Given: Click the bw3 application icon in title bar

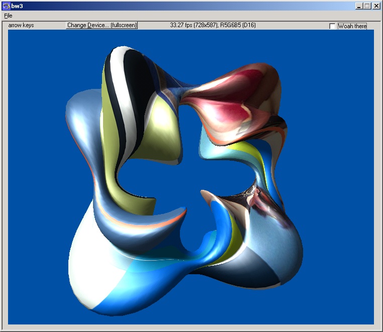Looking at the screenshot, I should point(6,6).
